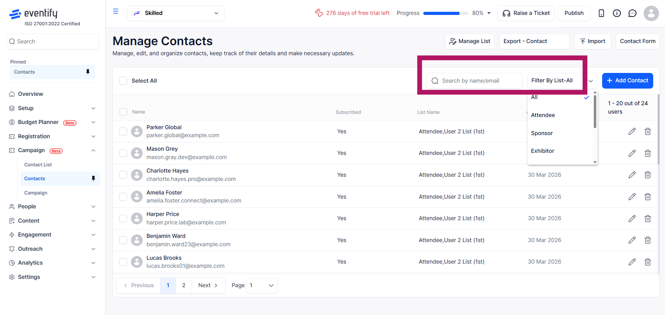Viewport: 665px width, 315px height.
Task: Open the Skilled event selector dropdown
Action: coord(176,13)
